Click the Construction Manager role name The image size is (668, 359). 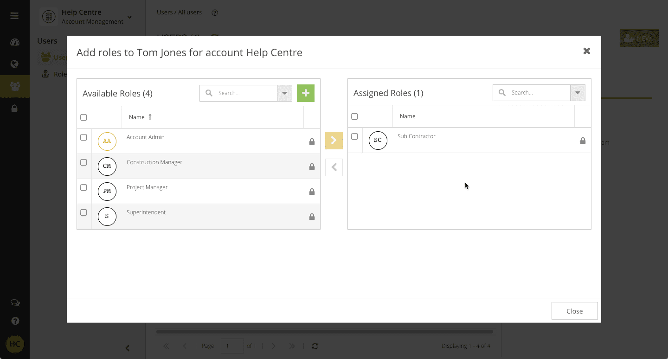tap(154, 162)
